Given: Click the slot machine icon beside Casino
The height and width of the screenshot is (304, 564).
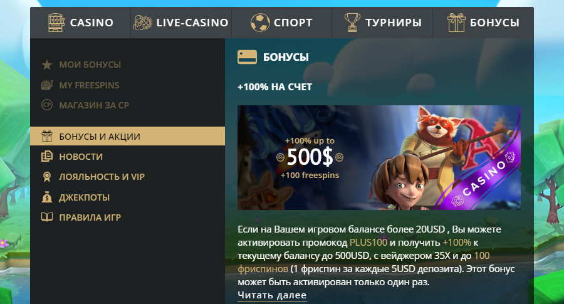Looking at the screenshot, I should [56, 23].
